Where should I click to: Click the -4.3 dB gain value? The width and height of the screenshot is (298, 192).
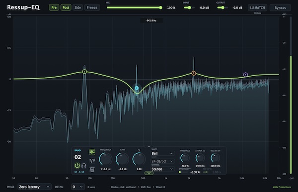click(122, 169)
